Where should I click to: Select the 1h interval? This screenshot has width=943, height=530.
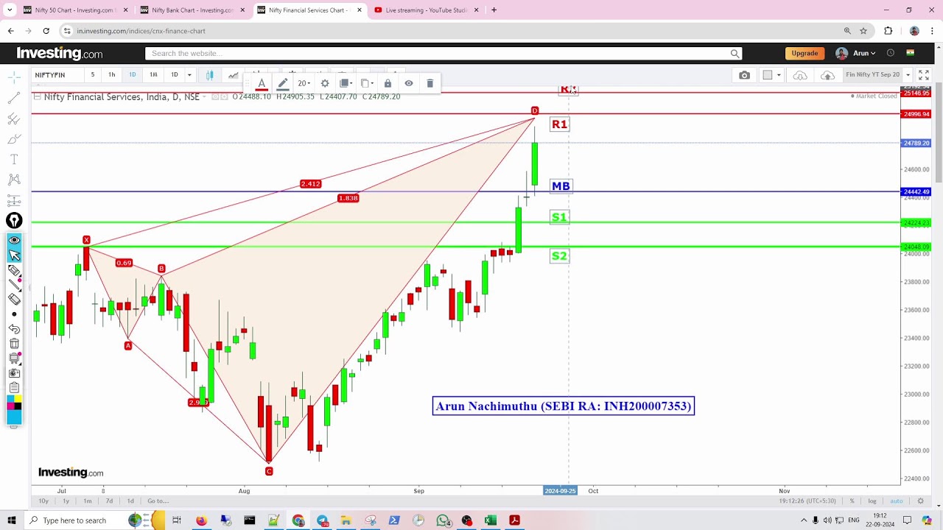111,75
